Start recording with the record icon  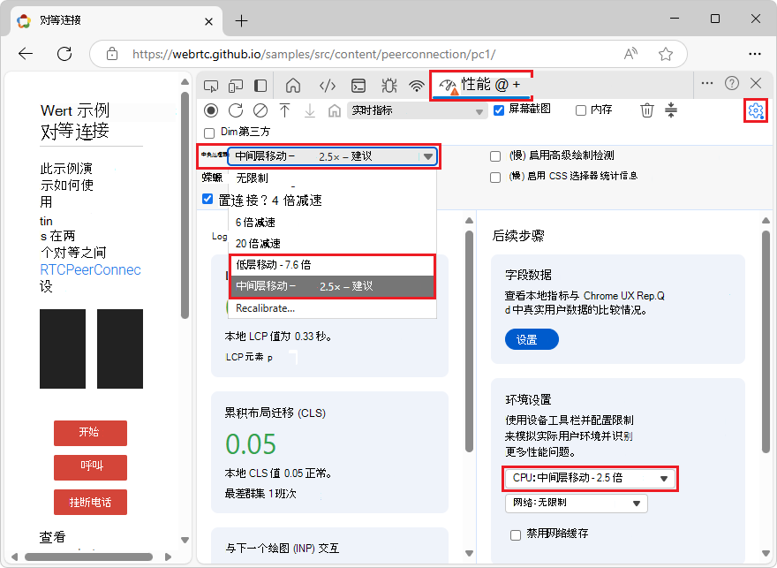[210, 110]
